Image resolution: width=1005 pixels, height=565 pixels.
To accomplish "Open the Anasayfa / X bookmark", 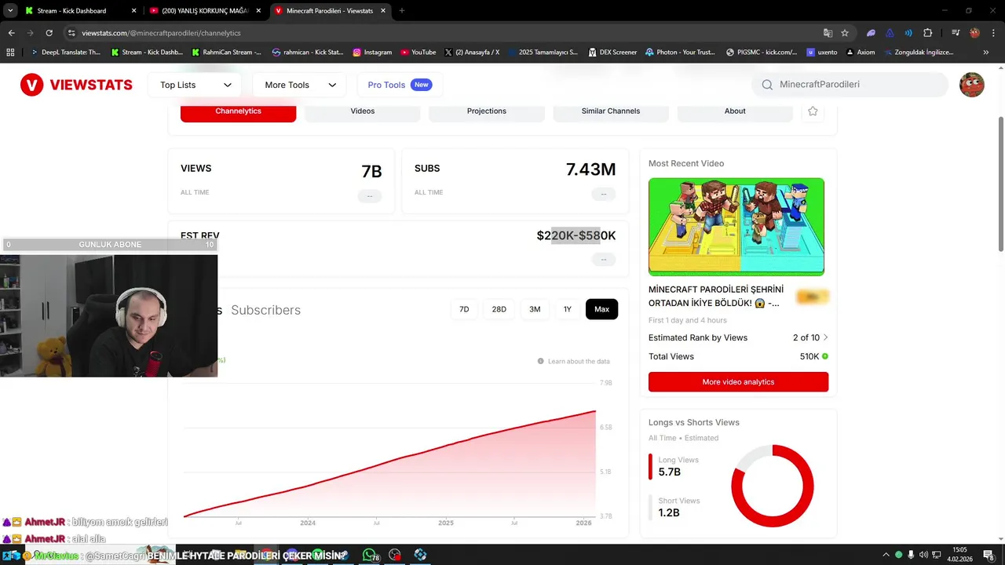I will point(472,53).
